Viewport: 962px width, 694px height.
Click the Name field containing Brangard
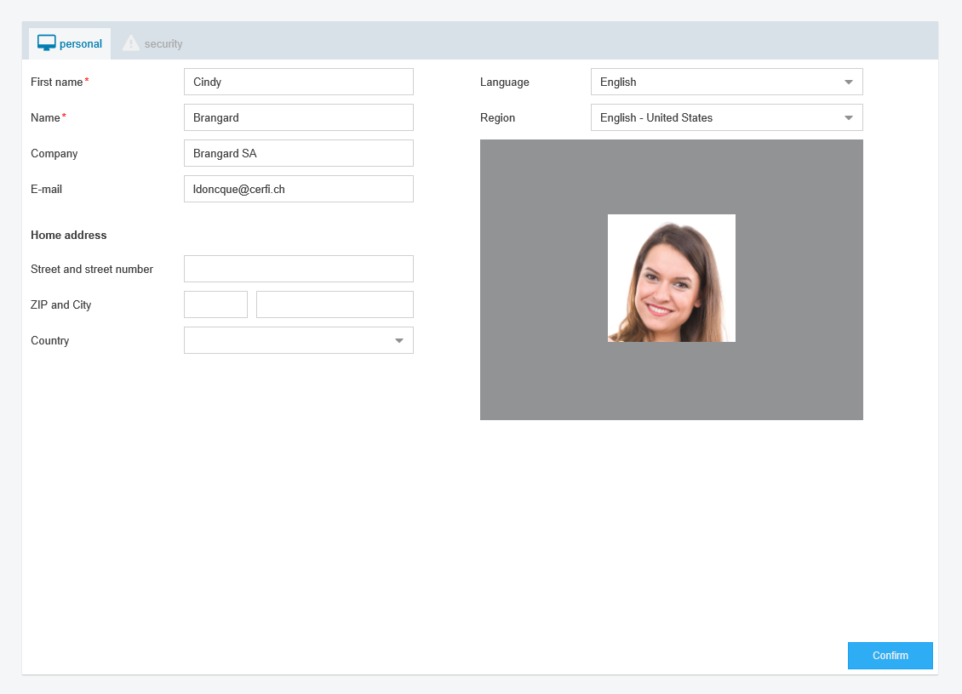298,118
